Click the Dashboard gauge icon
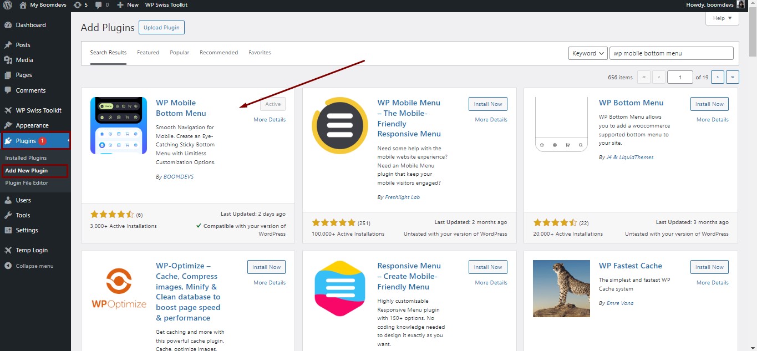This screenshot has width=757, height=351. coord(8,25)
